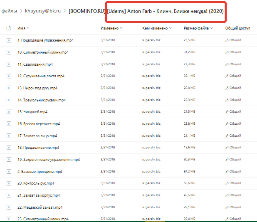Click video icon of 12. Скручивание локтя.mp4
Viewport: 257px width, 222px height.
tap(9, 76)
